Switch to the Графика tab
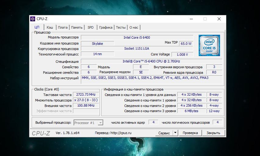 pyautogui.click(x=106, y=27)
